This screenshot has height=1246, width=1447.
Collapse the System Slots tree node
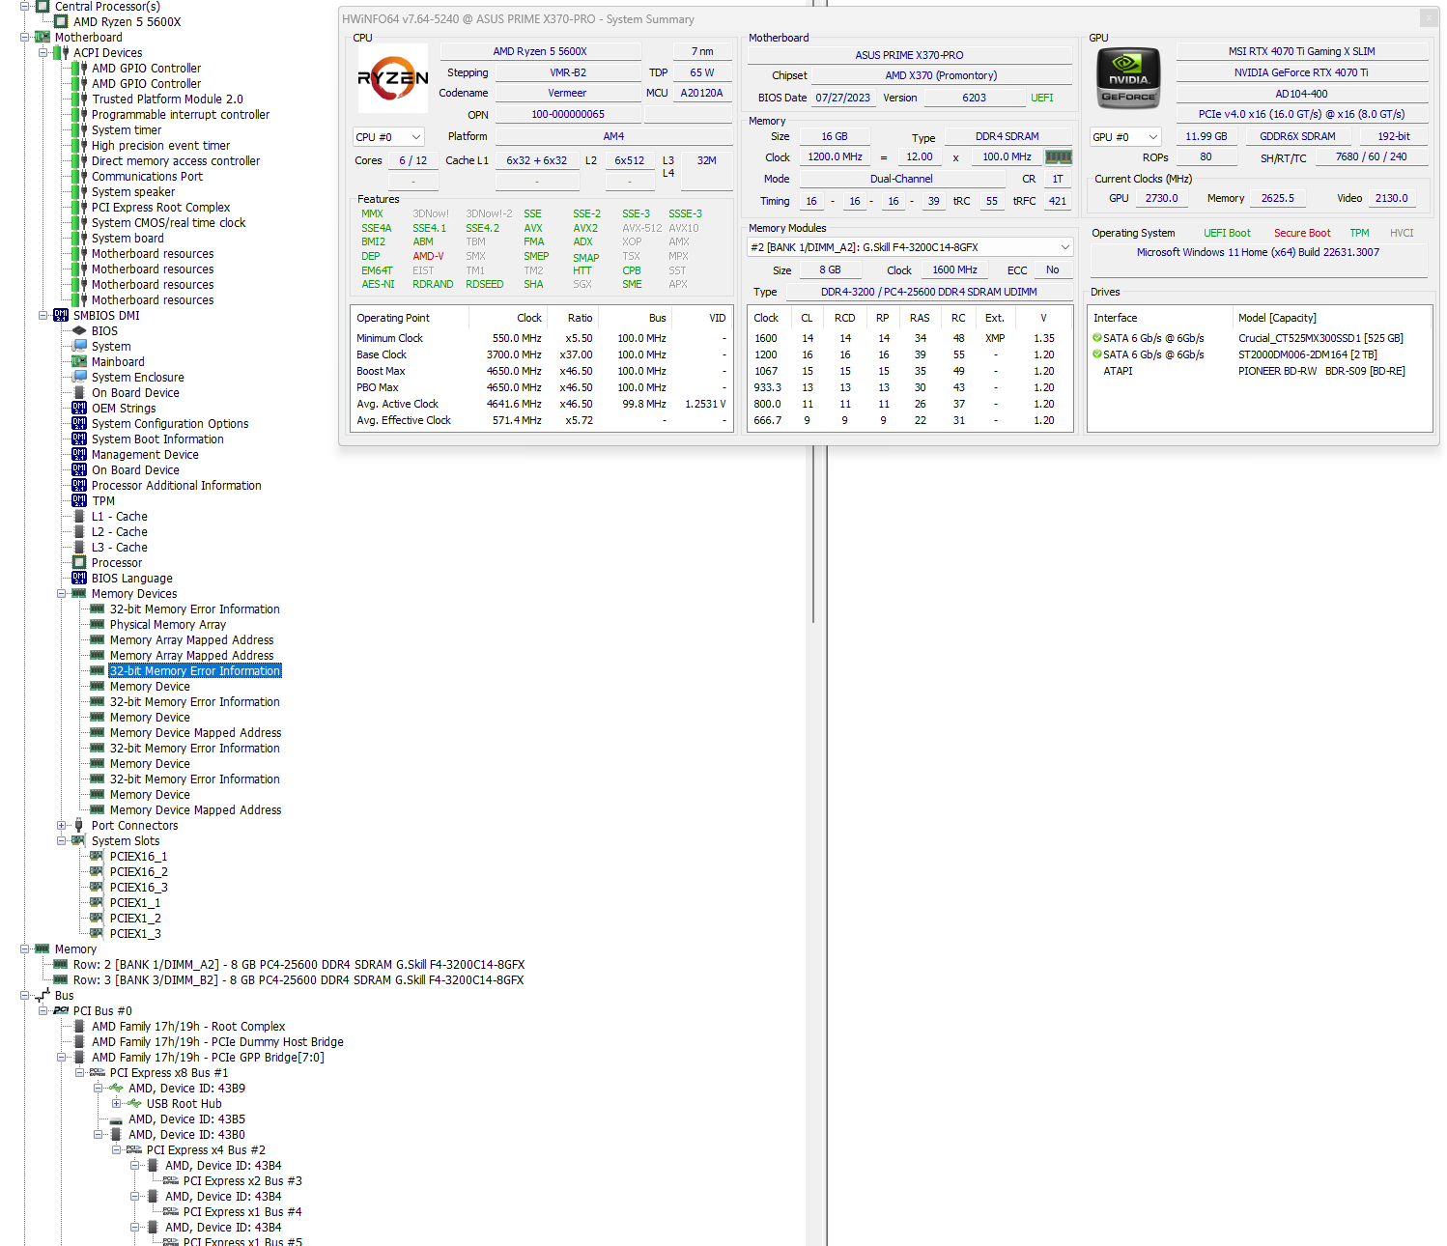[x=62, y=840]
